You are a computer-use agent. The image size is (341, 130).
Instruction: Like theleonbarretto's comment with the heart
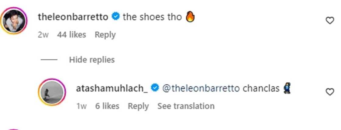(330, 21)
